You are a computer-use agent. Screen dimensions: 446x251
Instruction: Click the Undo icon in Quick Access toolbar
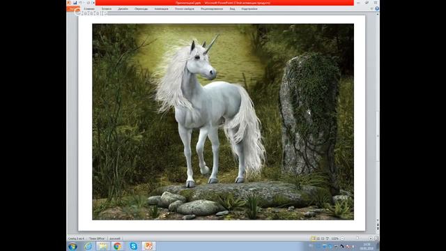point(81,3)
